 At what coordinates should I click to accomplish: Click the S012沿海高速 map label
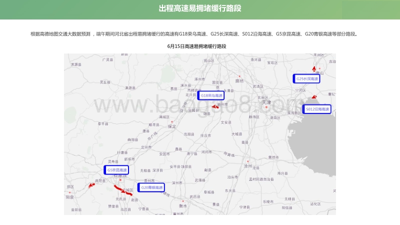pos(317,109)
